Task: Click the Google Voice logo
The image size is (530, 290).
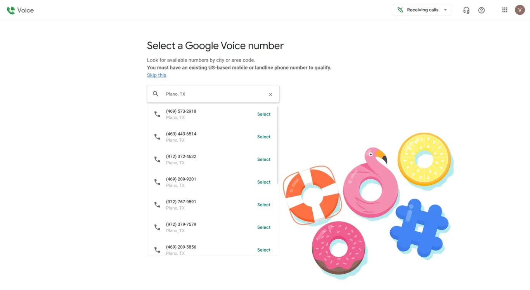Action: (20, 10)
